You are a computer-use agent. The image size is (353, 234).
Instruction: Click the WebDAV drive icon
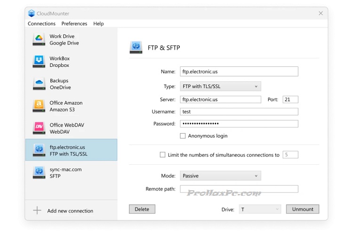click(39, 128)
